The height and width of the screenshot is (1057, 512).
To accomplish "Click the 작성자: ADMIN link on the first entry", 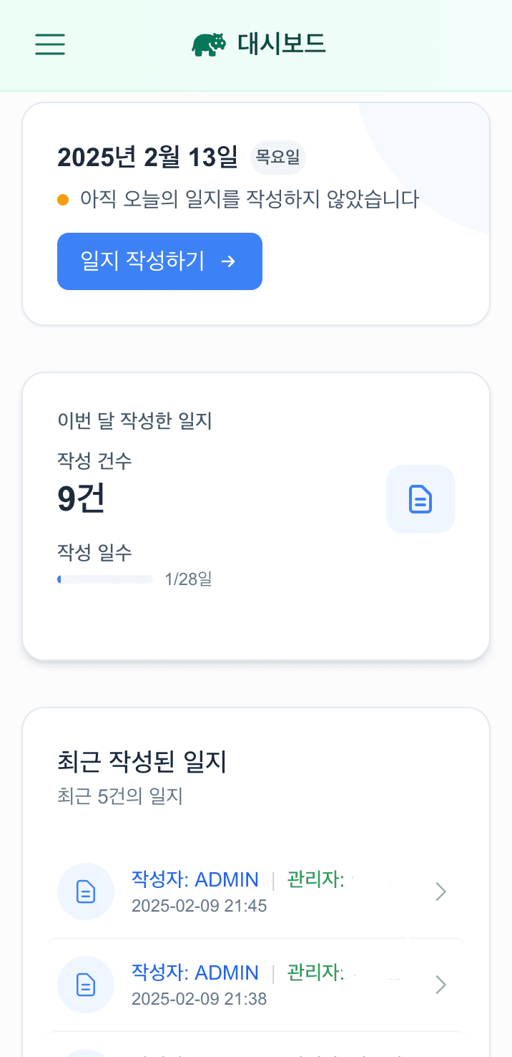I will 197,879.
